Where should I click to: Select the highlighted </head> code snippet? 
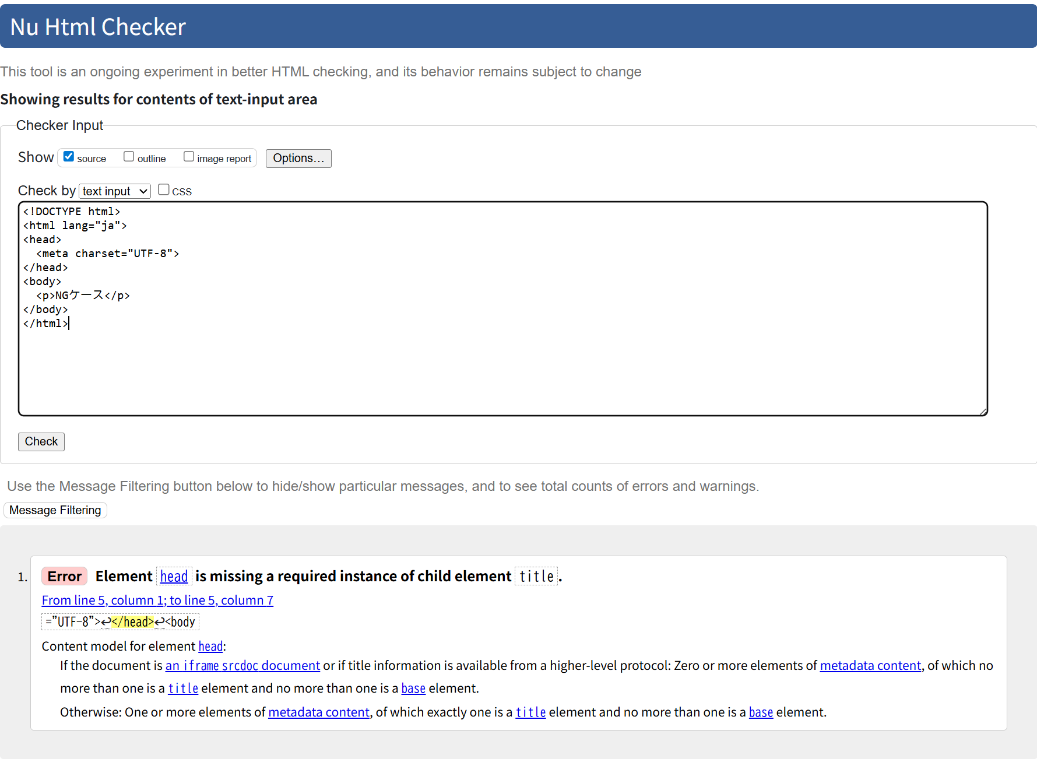tap(133, 621)
